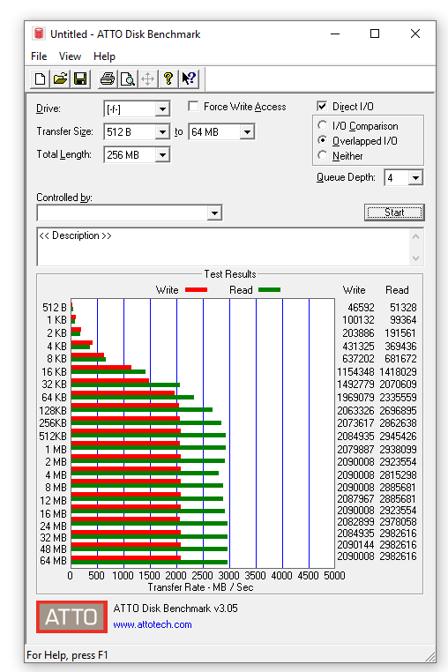Click the Transfer Rate - MB / Sec label
Viewport: 448px width, 672px height.
pos(201,587)
